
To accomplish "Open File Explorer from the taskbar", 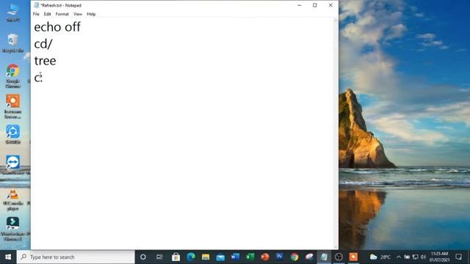I will 206,257.
